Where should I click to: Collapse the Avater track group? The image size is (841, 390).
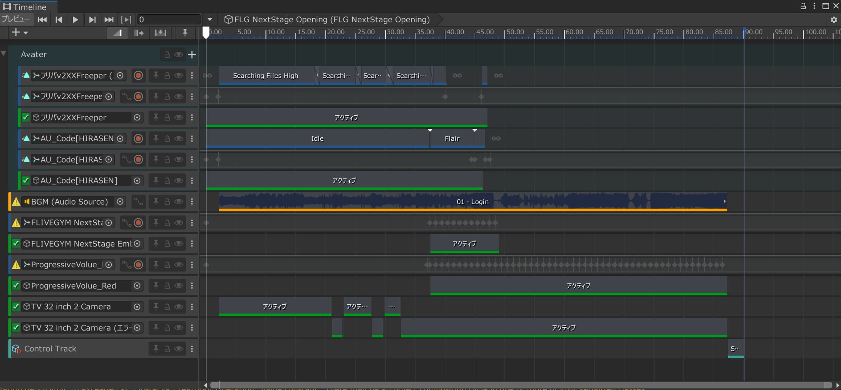[x=4, y=54]
